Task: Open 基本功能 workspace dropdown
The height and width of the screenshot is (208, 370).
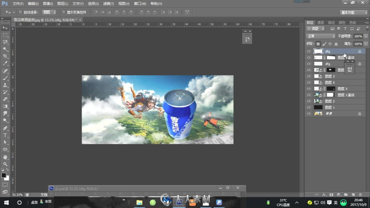Action: 353,12
